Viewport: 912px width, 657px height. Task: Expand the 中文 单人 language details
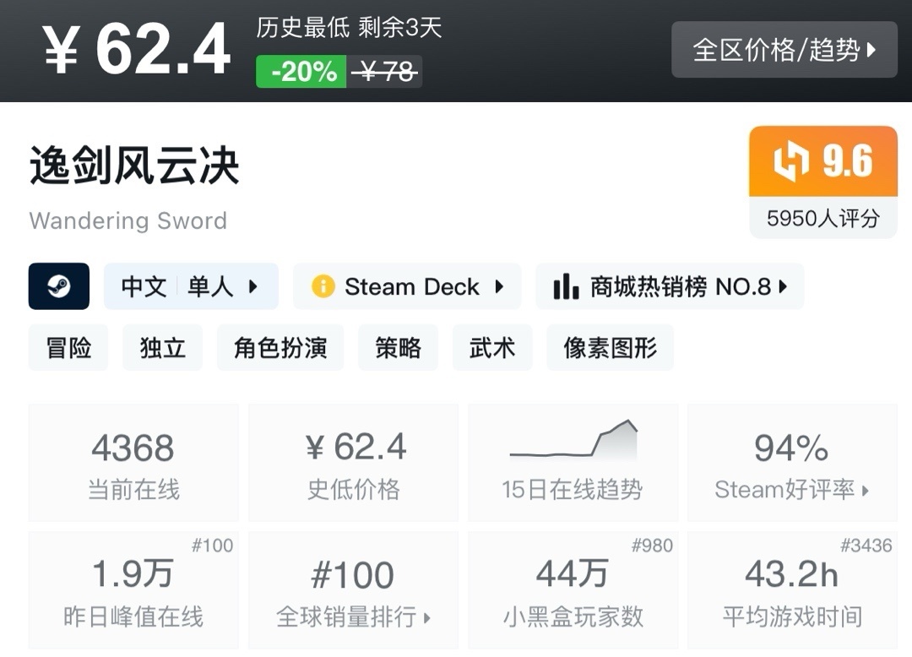tap(191, 286)
